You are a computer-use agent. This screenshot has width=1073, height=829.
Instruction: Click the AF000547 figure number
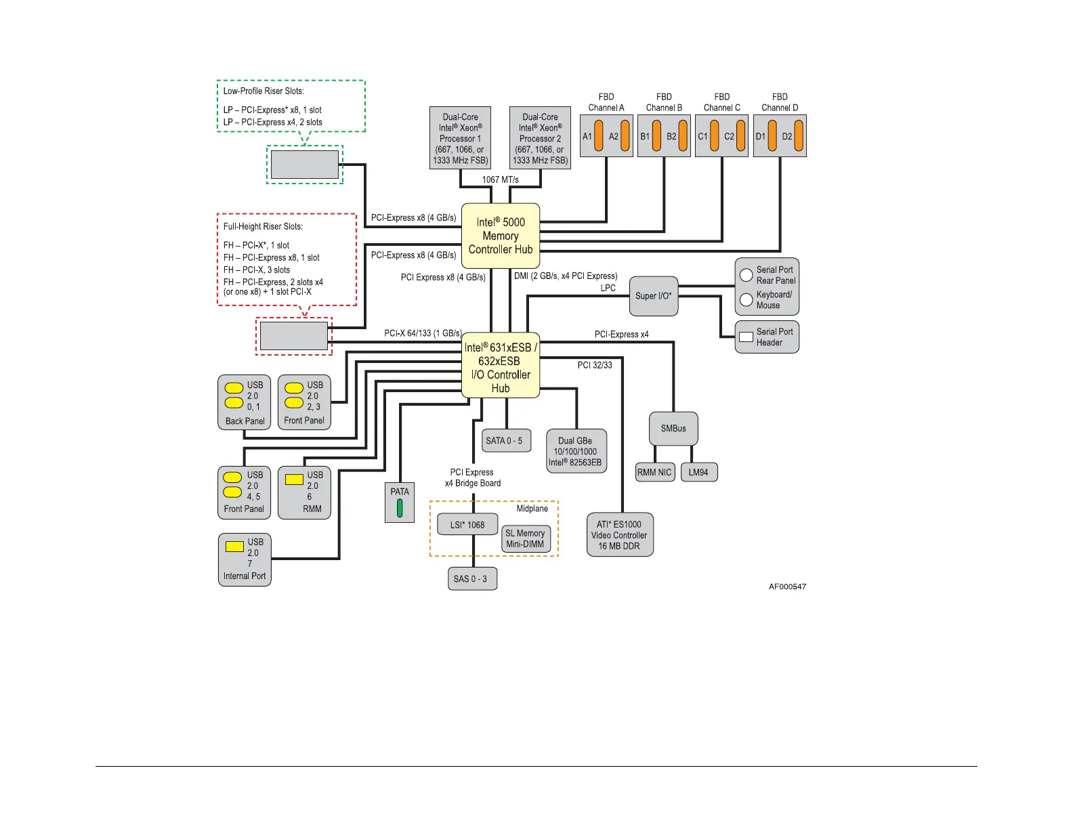pos(787,587)
